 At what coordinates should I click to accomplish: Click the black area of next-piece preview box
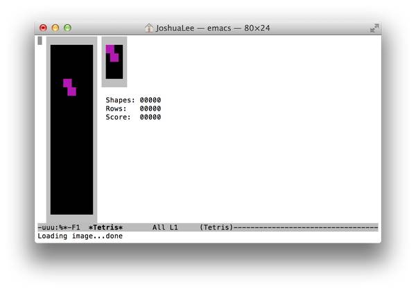pyautogui.click(x=114, y=71)
